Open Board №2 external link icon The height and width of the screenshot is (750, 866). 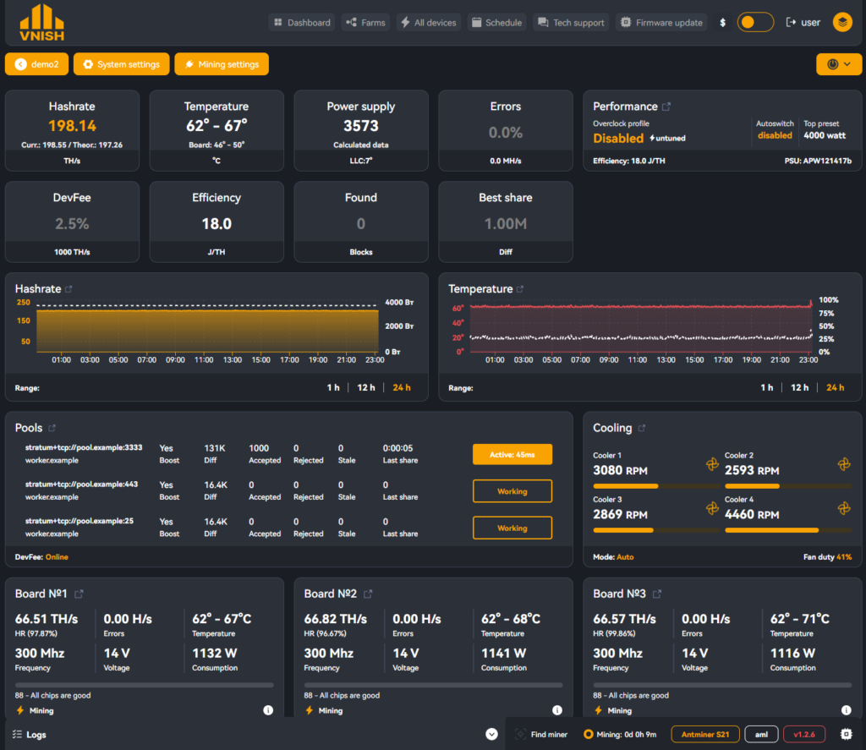coord(368,594)
